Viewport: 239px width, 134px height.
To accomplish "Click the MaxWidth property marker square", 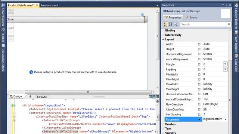I will pyautogui.click(x=199, y=84).
